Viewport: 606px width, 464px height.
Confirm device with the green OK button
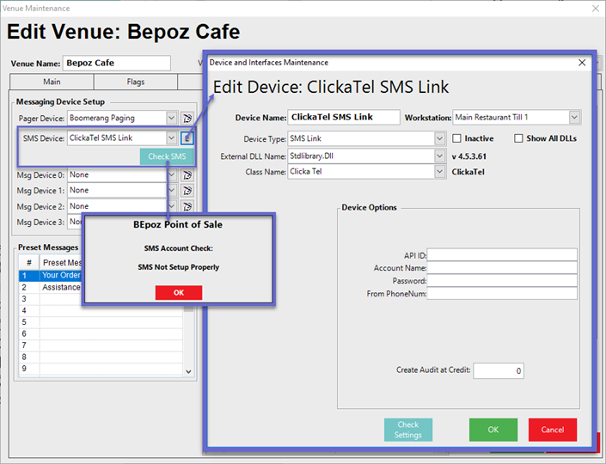coord(493,430)
